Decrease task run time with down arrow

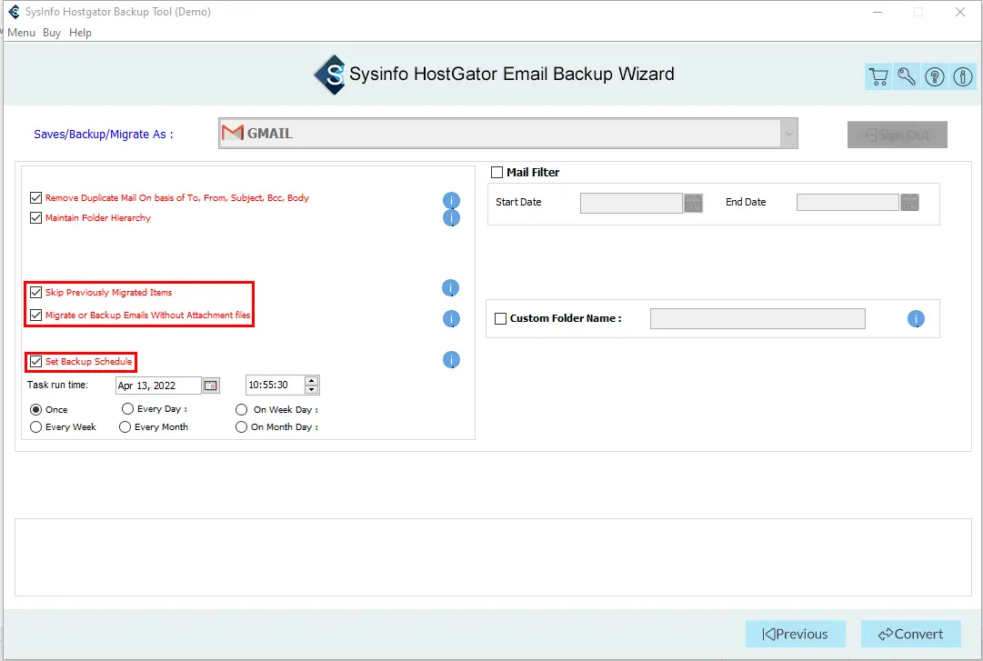click(312, 390)
